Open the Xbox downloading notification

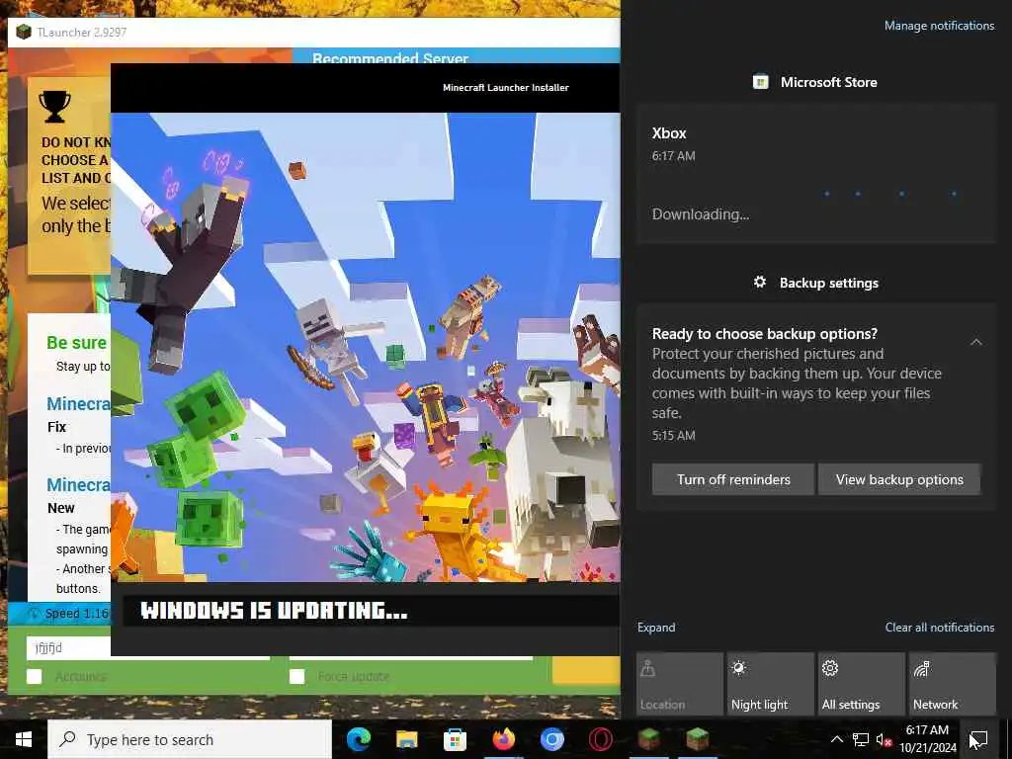(816, 174)
